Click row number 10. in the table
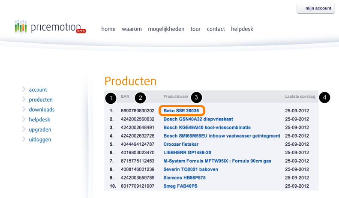 113,186
